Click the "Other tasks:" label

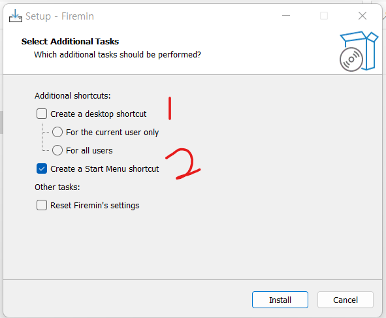(57, 187)
